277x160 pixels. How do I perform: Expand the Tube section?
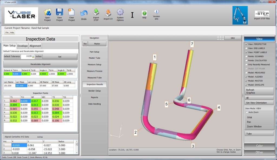tap(259, 134)
